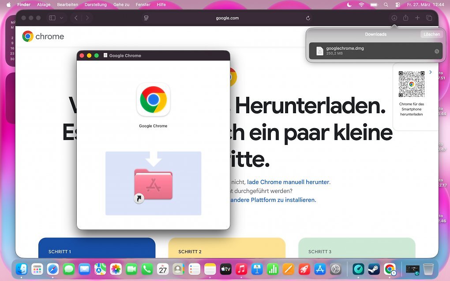Image resolution: width=450 pixels, height=281 pixels.
Task: Open Mail from the Dock
Action: [84, 269]
